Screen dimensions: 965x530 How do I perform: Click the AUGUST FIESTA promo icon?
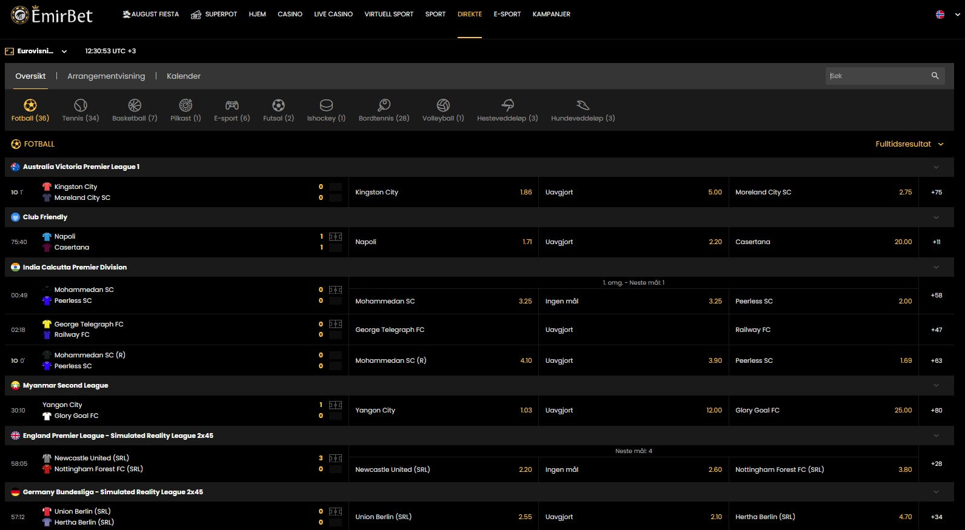click(127, 14)
